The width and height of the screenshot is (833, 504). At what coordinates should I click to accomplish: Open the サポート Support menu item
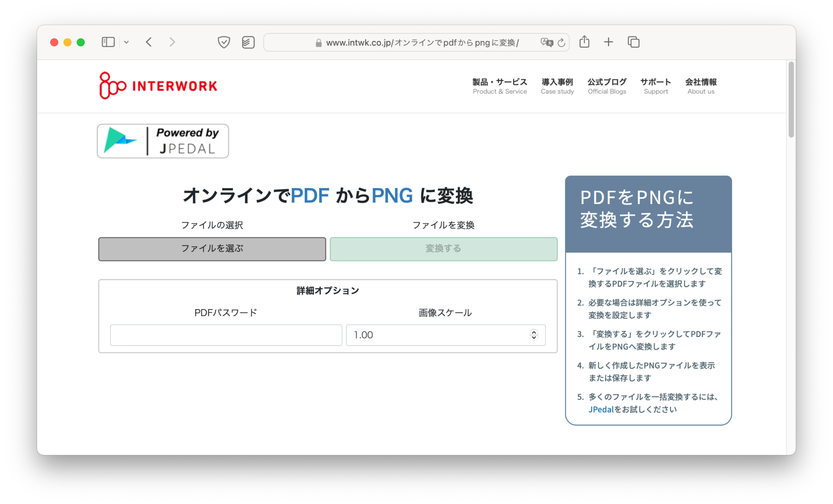656,86
